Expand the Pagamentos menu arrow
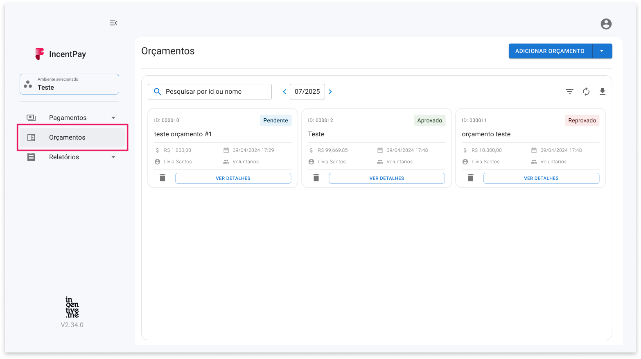Screen dimensions: 641x359 (113, 118)
